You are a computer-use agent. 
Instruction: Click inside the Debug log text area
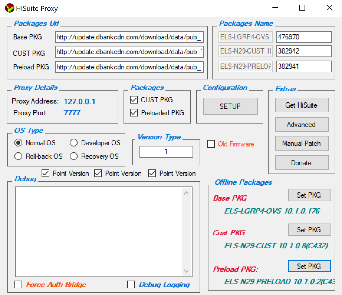pyautogui.click(x=98, y=232)
